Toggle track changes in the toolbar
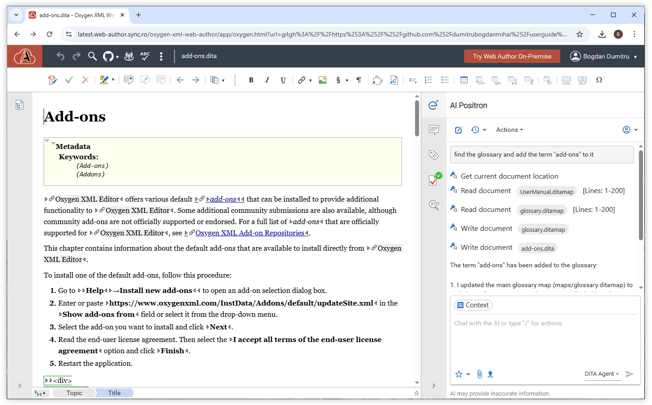652x405 pixels. coord(53,80)
